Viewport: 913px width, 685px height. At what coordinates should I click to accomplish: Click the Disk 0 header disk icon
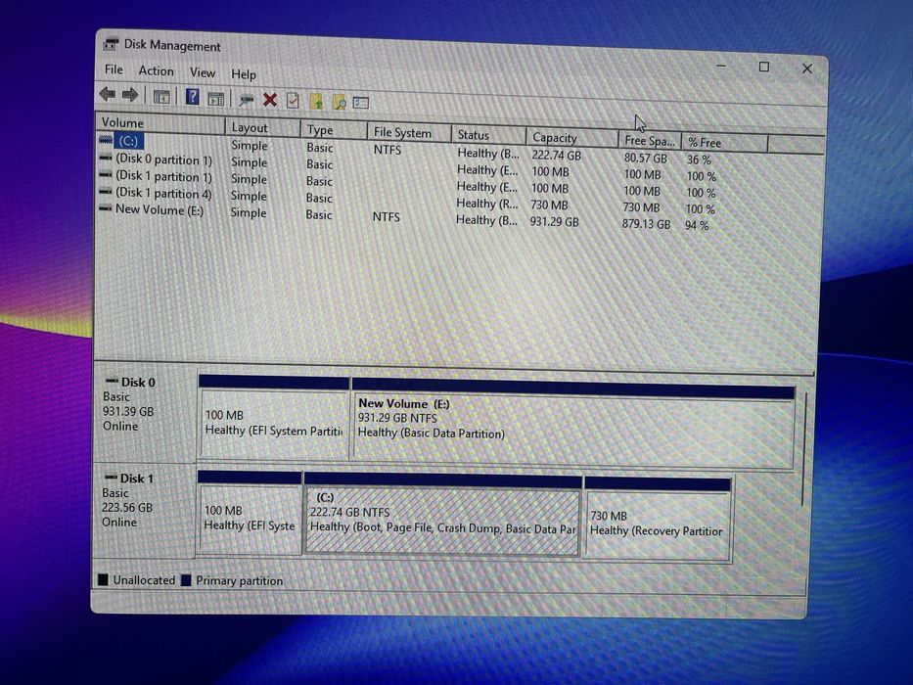(112, 381)
